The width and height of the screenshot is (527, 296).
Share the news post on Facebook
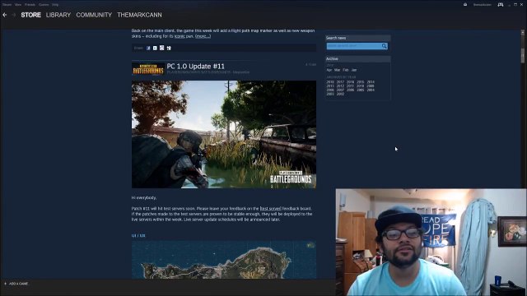click(148, 48)
